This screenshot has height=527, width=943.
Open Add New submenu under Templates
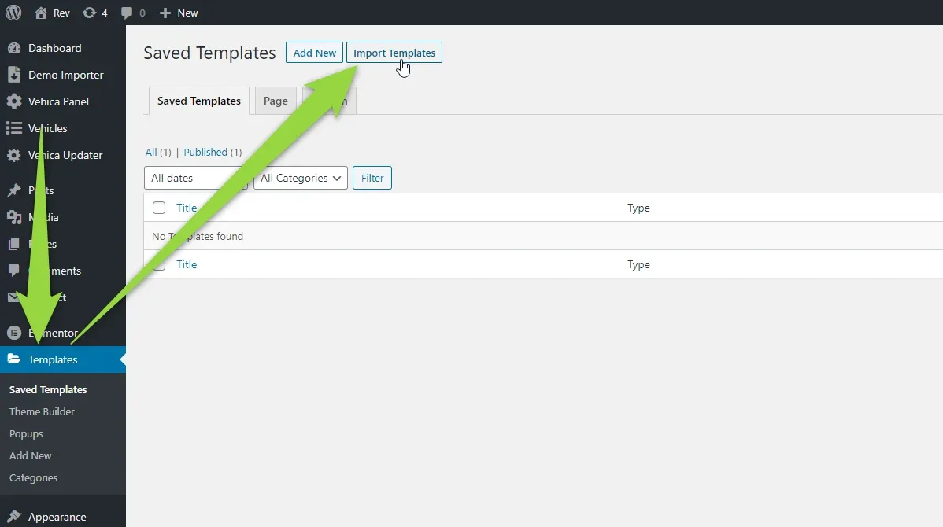click(x=30, y=455)
